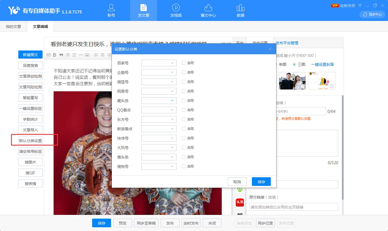Edit the wedding couple cover thumbnail
Screen dimensions: 388x231
pos(302,86)
